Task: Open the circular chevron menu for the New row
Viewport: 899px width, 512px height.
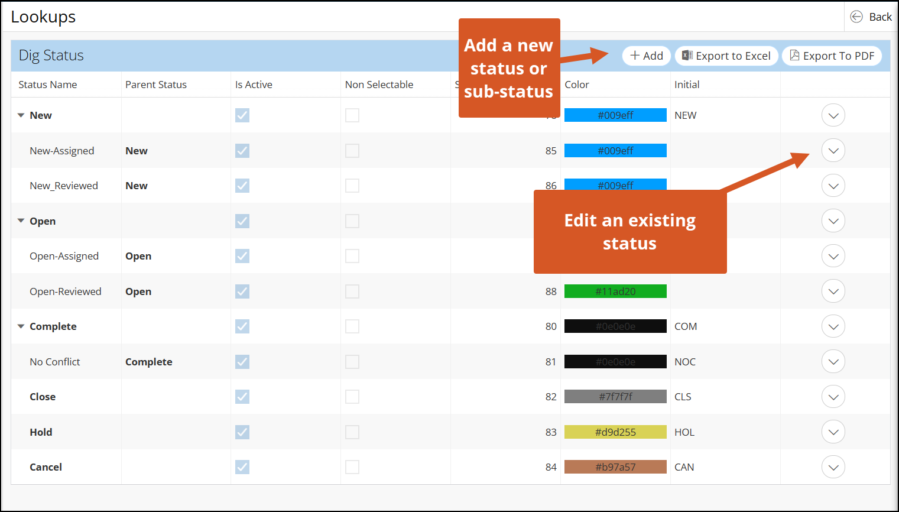Action: (833, 115)
